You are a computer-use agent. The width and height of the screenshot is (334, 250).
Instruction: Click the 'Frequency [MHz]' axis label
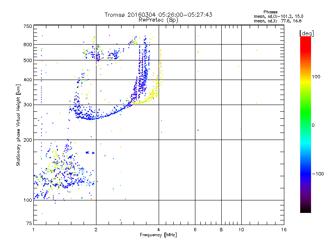point(158,235)
